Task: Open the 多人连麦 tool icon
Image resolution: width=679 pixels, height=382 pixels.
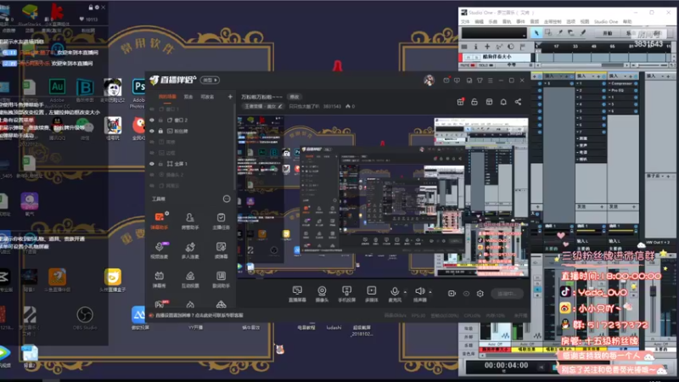Action: (189, 250)
